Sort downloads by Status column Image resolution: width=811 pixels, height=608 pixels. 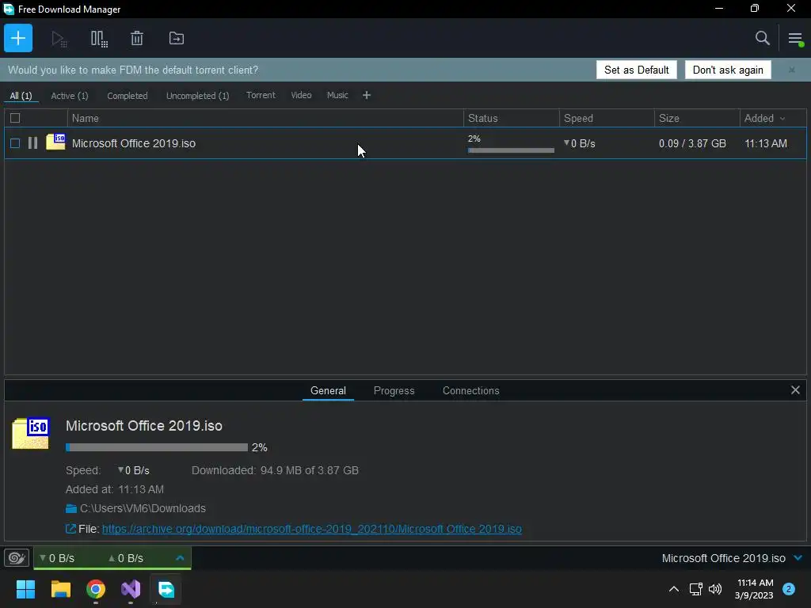482,118
